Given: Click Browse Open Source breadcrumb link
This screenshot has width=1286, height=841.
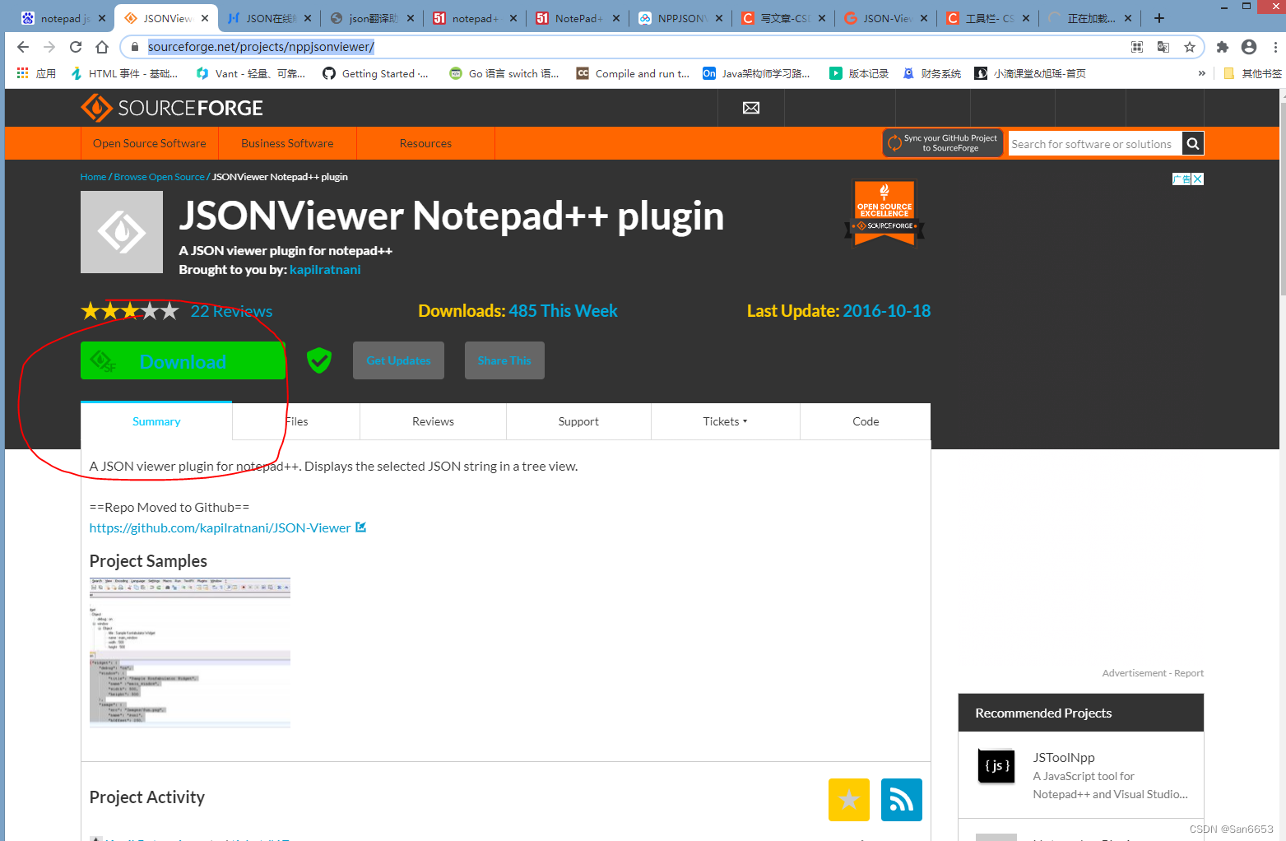Looking at the screenshot, I should pos(159,177).
